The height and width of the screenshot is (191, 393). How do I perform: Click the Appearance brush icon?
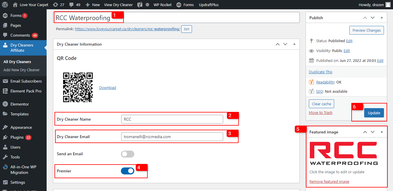click(5, 127)
